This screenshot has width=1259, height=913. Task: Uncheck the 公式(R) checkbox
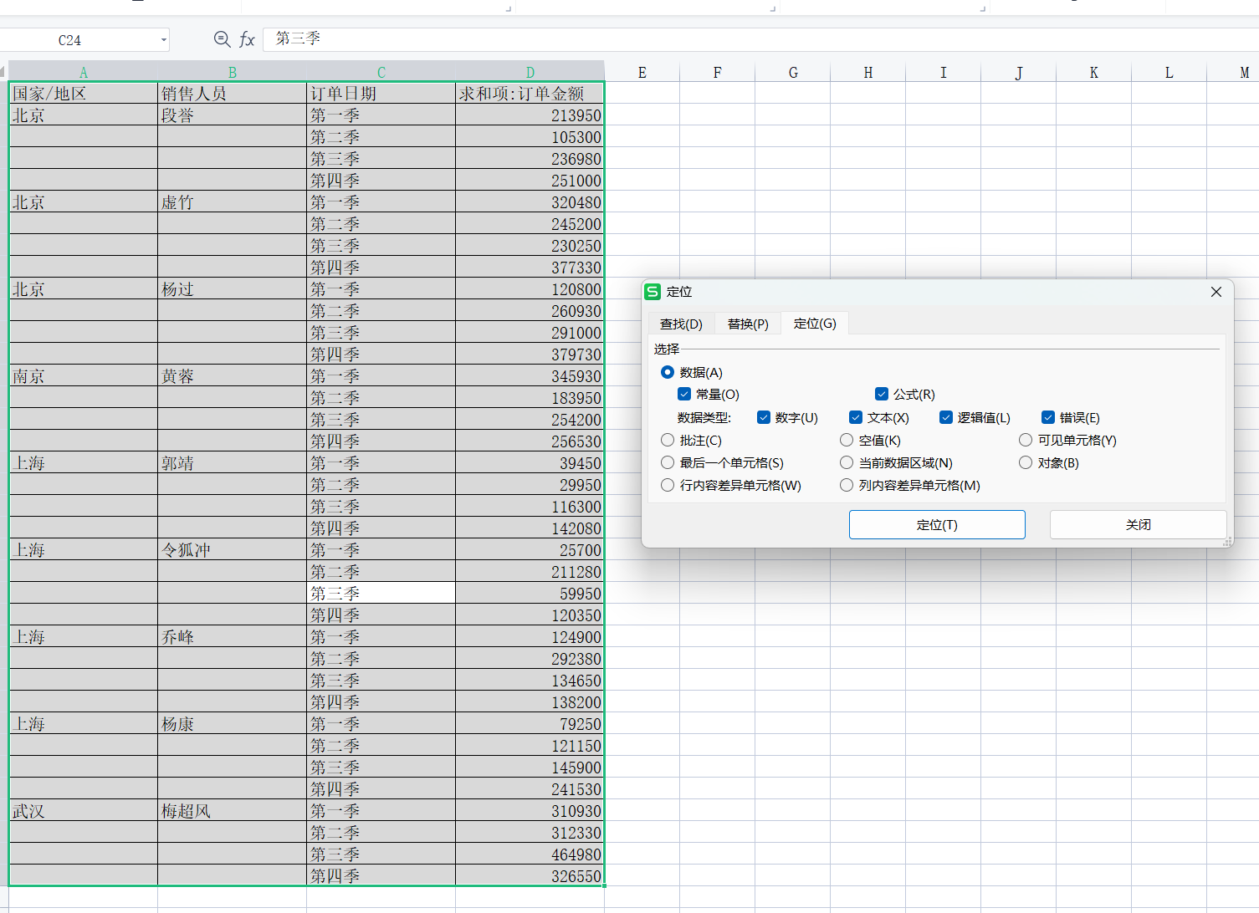click(x=882, y=395)
